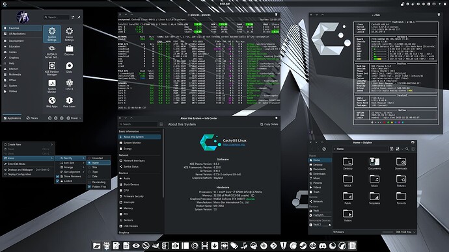Open Power dropdown in launcher
449x252 pixels.
pyautogui.click(x=74, y=118)
